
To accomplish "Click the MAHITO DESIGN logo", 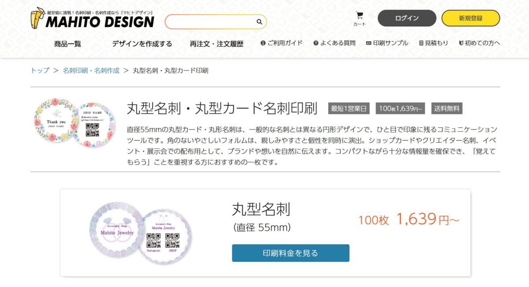I will [92, 18].
